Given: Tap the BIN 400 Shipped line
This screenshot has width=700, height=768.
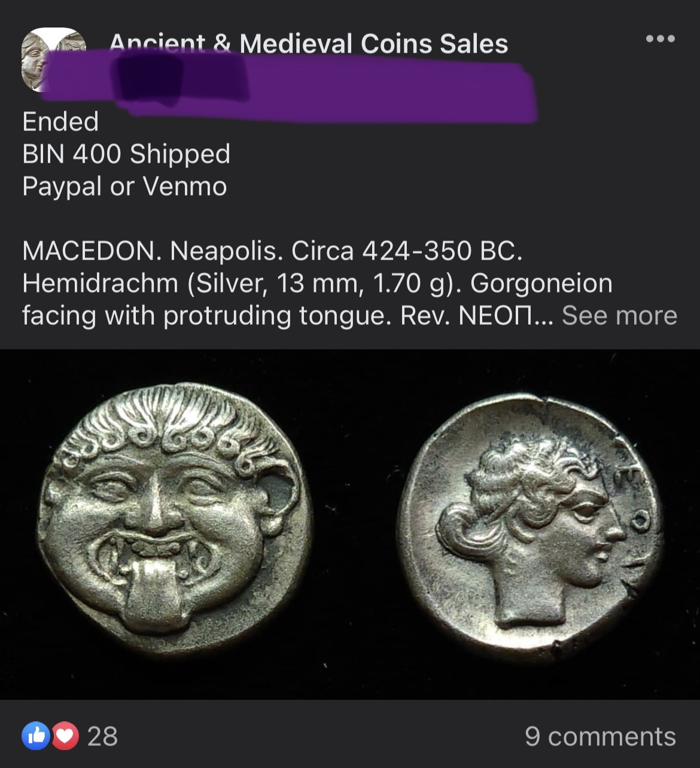Looking at the screenshot, I should [x=126, y=154].
